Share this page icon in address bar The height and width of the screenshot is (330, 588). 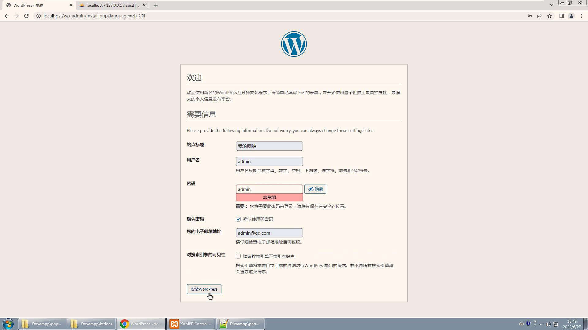click(x=540, y=16)
